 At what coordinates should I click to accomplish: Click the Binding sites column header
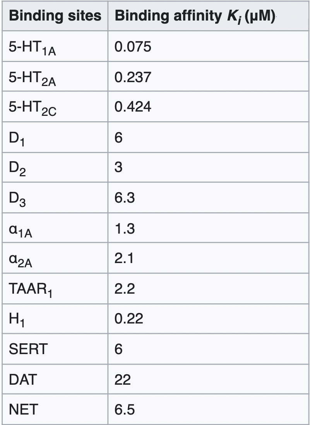(55, 16)
